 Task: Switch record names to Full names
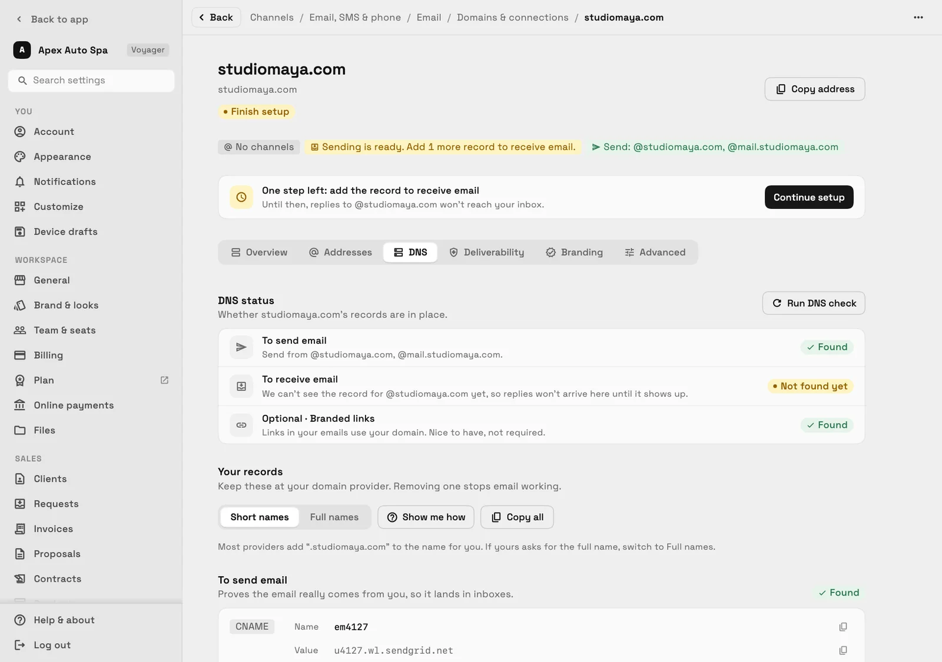(x=334, y=517)
